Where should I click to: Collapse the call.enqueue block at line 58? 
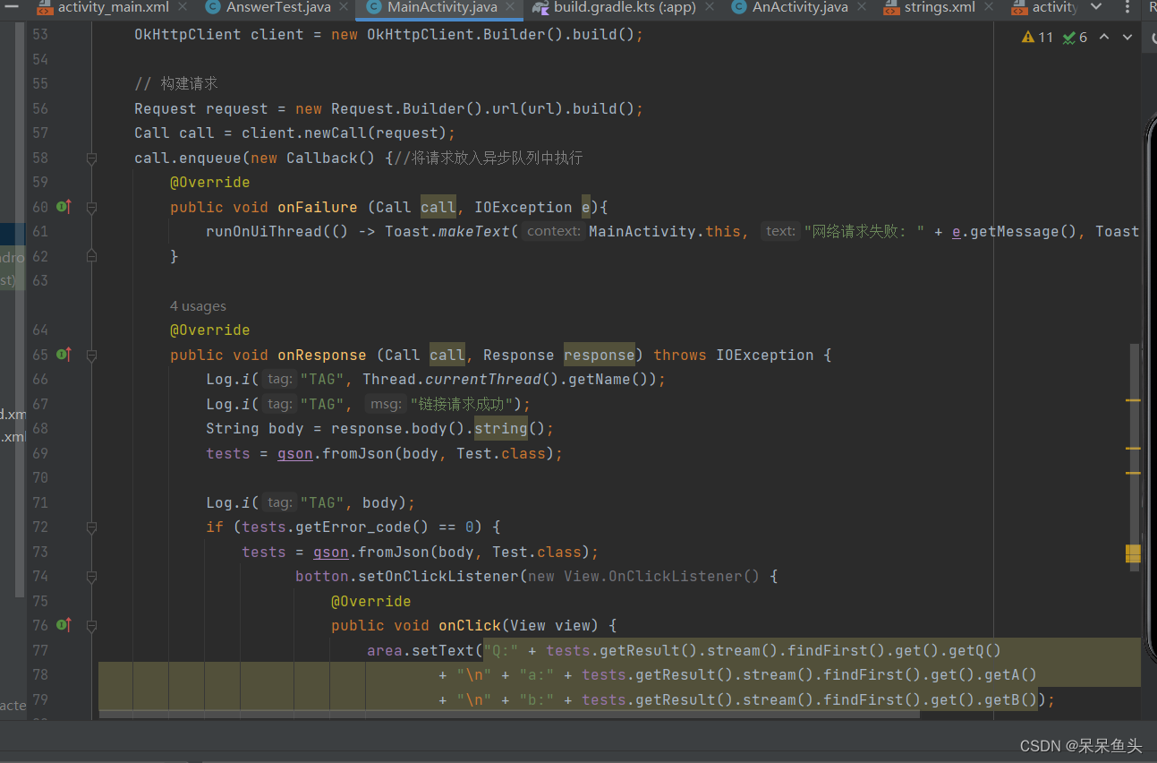coord(91,159)
